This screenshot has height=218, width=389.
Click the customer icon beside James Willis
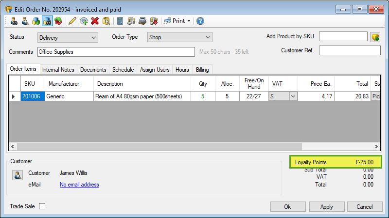click(x=17, y=175)
